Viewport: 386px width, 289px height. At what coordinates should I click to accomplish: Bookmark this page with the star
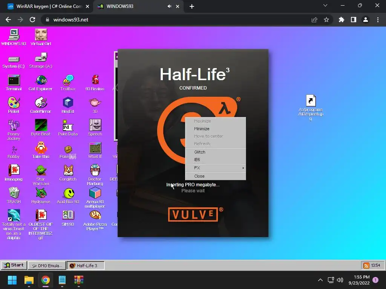pyautogui.click(x=326, y=20)
